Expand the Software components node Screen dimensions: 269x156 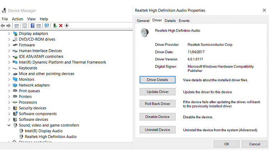point(9,114)
